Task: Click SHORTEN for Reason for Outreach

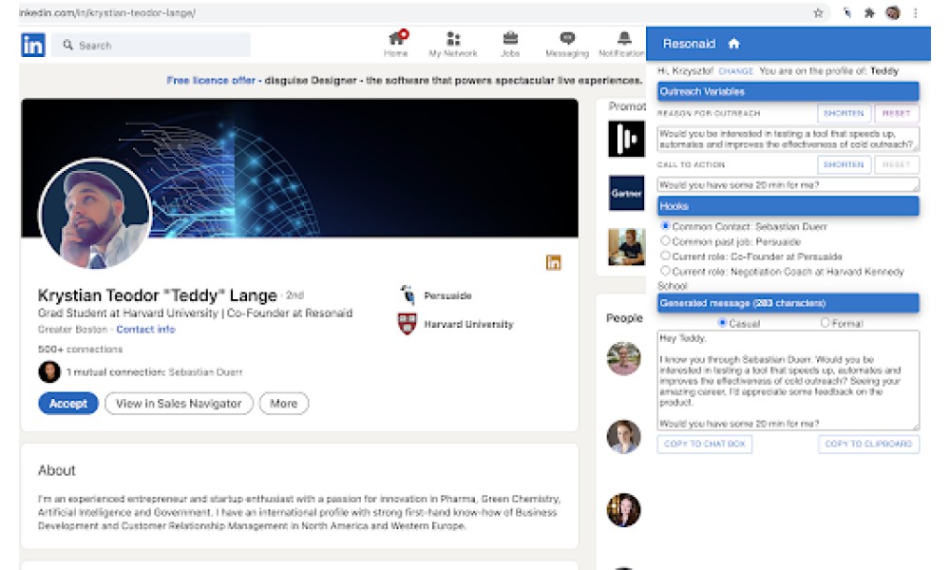Action: [x=844, y=113]
